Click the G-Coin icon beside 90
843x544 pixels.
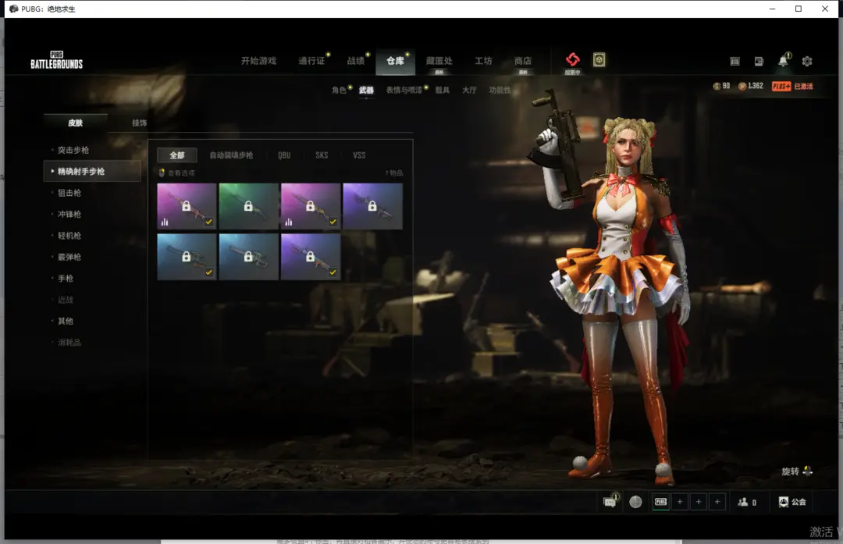click(x=716, y=86)
